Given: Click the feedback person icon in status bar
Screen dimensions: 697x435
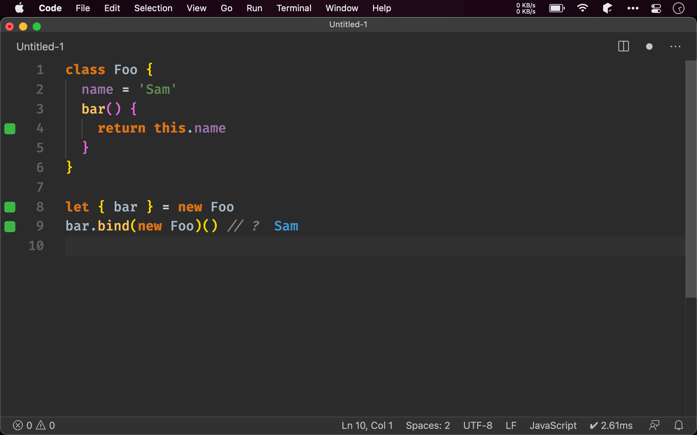Looking at the screenshot, I should tap(654, 425).
